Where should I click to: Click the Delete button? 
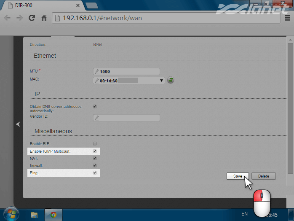coord(263,176)
